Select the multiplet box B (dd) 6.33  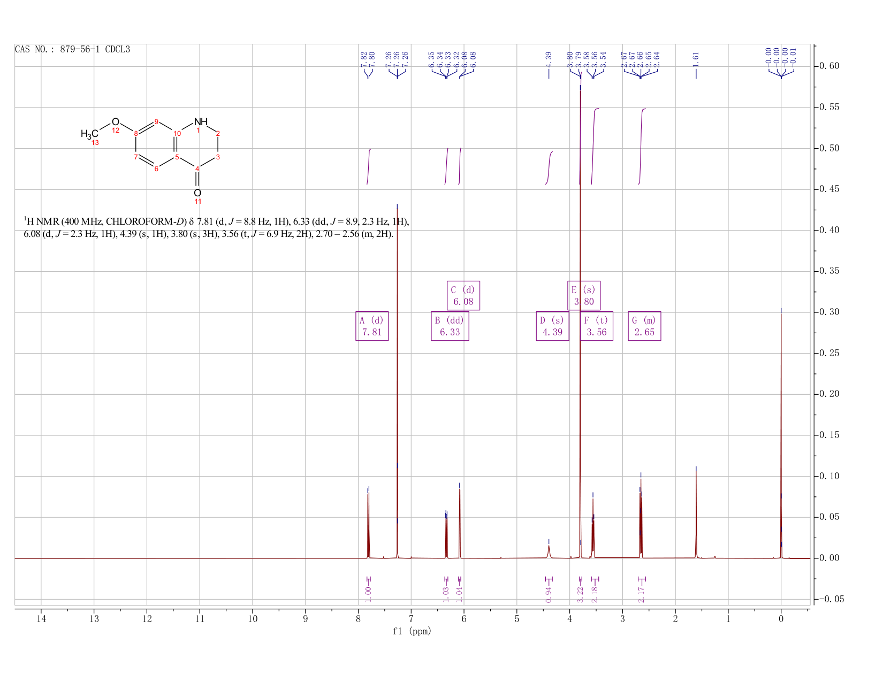(450, 326)
